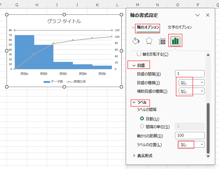Select column J header

tap(77, 5)
